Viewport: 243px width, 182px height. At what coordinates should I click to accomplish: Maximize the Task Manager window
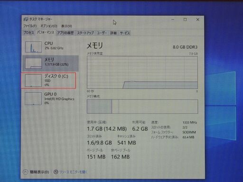click(x=185, y=19)
